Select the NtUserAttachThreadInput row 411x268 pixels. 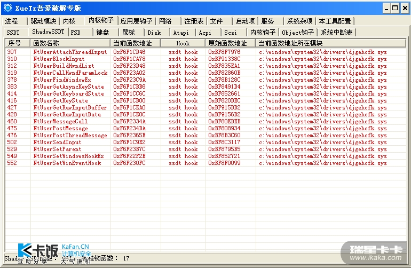point(205,52)
